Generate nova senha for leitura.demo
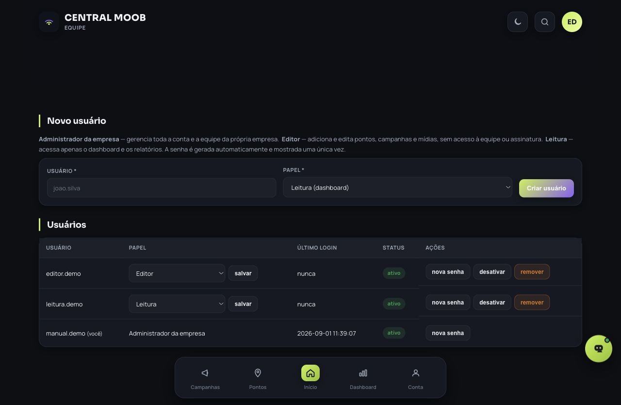Viewport: 621px width, 405px height. pos(448,303)
